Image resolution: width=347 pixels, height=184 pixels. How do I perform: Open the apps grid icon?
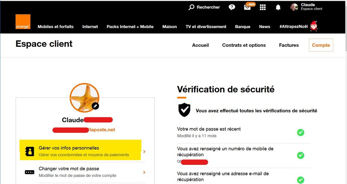tap(263, 7)
